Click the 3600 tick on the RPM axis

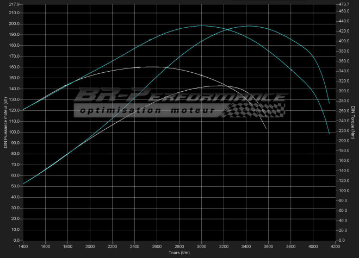[269, 246]
